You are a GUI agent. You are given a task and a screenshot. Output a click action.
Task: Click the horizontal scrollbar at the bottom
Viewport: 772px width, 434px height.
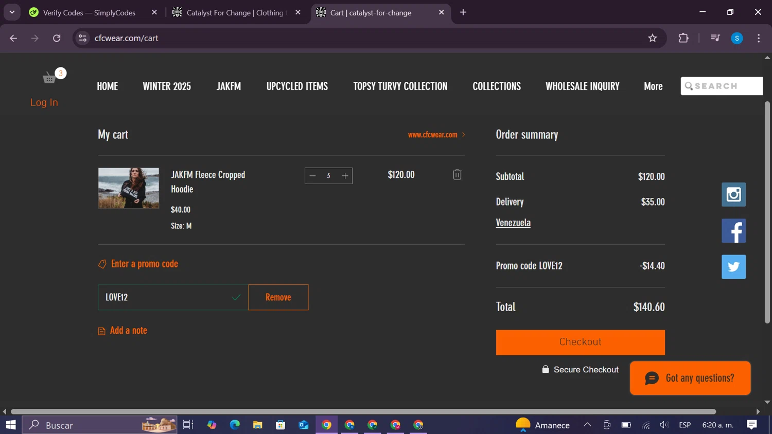tap(363, 411)
